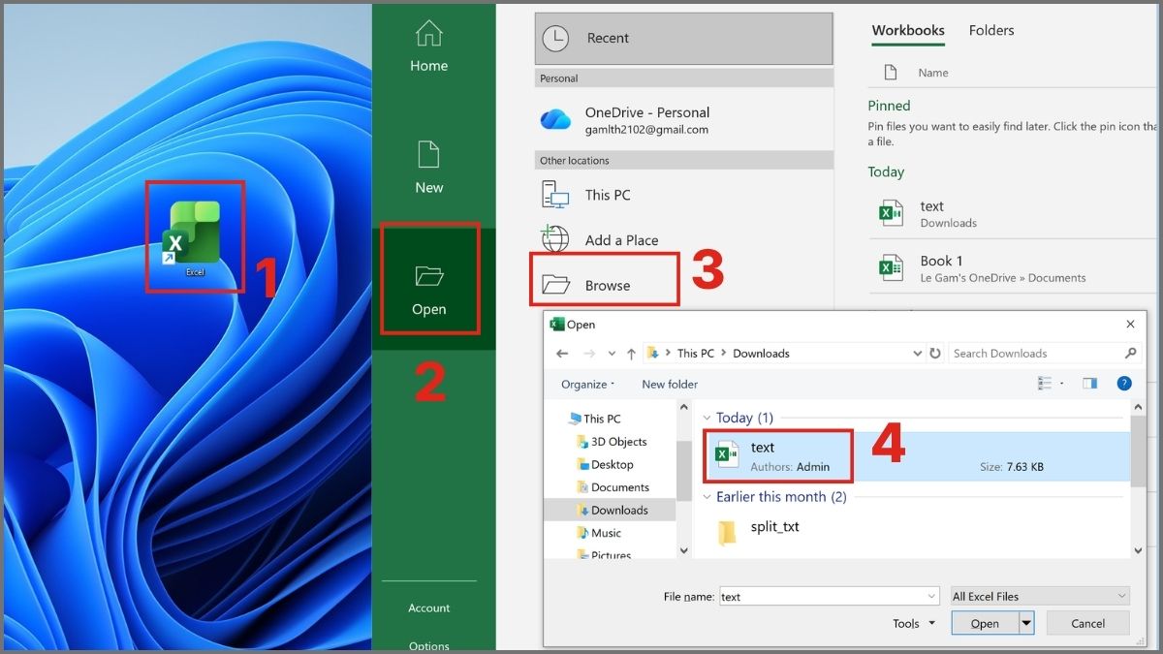
Task: Click the Forward arrow in Open dialog
Action: click(x=587, y=354)
